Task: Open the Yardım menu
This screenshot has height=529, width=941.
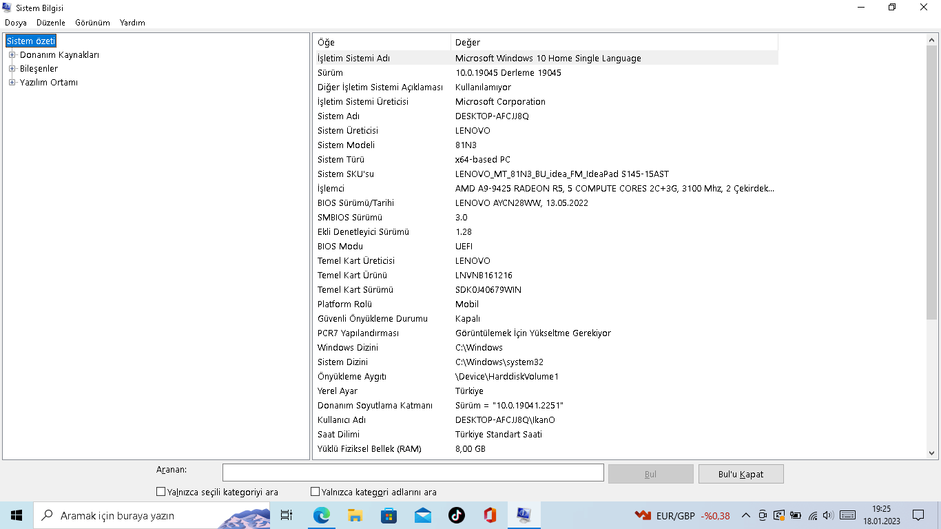Action: click(132, 23)
